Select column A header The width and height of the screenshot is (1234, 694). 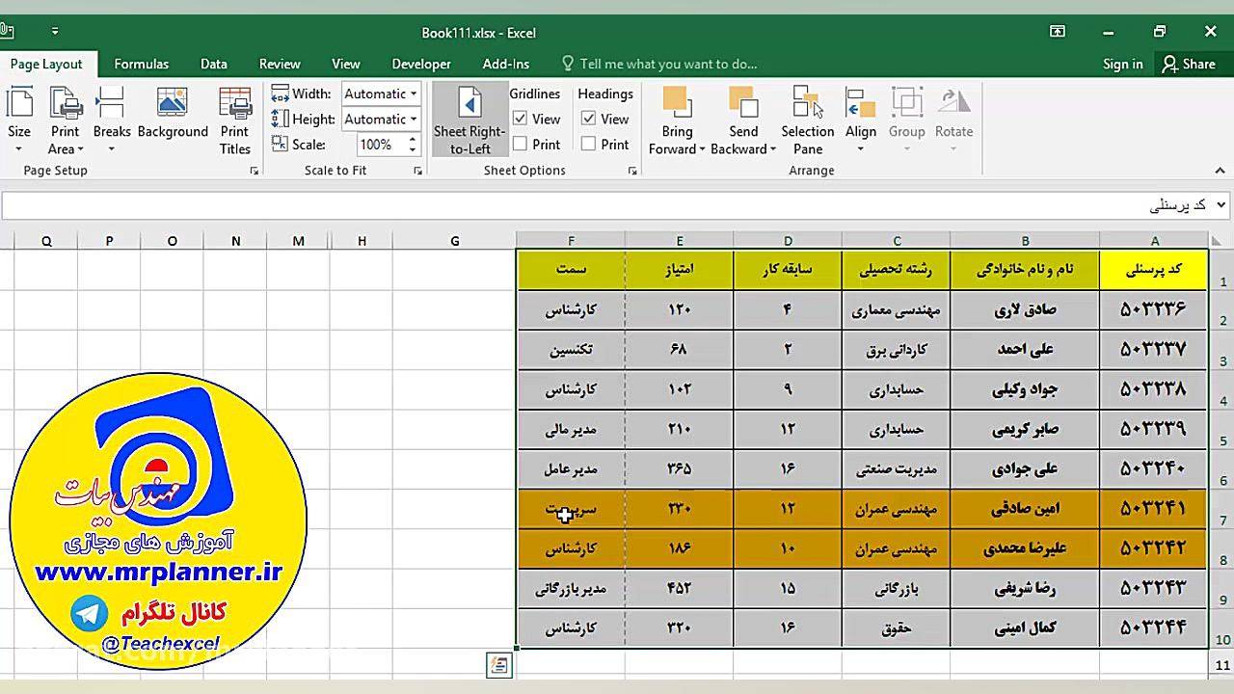(x=1154, y=241)
